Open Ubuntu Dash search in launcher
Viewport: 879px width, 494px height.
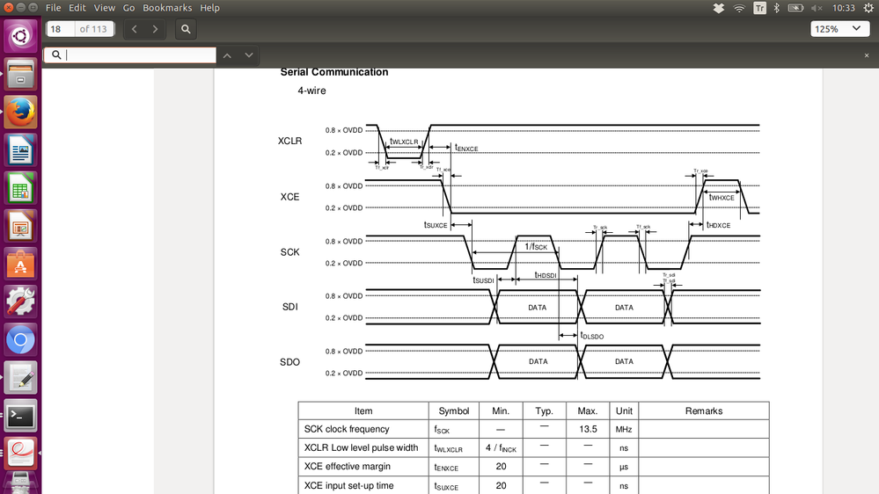coord(21,36)
